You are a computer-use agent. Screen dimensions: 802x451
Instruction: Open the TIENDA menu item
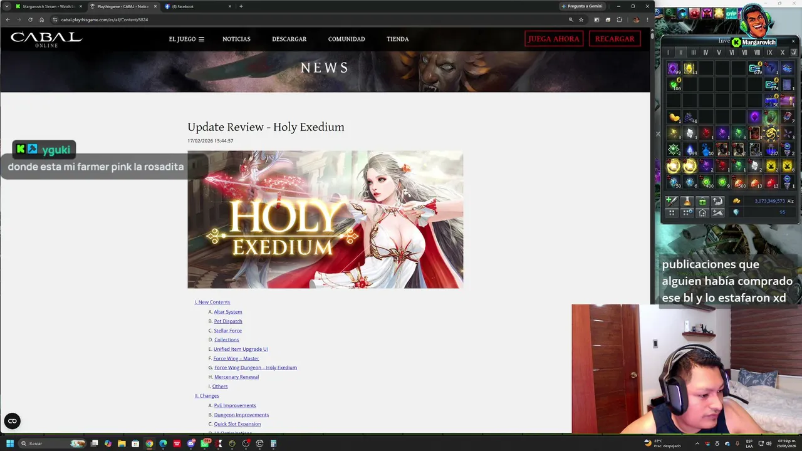coord(398,39)
